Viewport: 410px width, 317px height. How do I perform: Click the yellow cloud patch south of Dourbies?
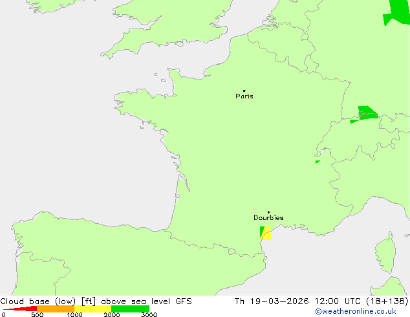click(266, 234)
